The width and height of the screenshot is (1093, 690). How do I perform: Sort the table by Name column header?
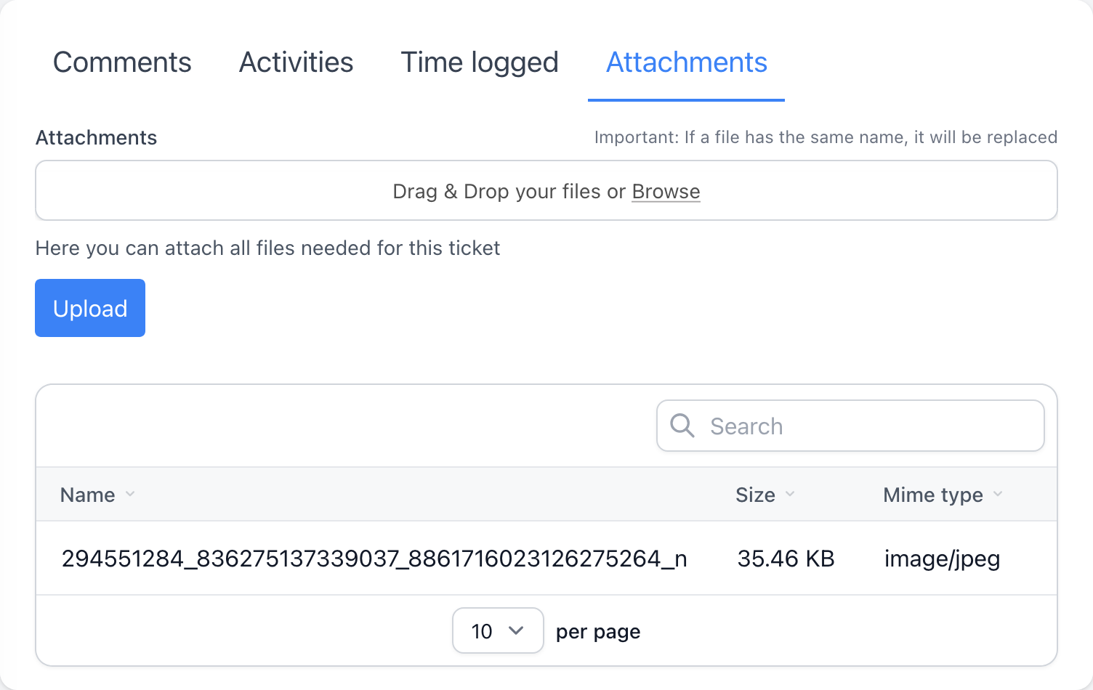88,495
